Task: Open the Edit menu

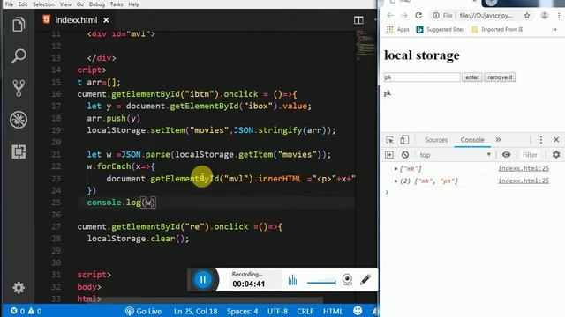Action: point(23,4)
